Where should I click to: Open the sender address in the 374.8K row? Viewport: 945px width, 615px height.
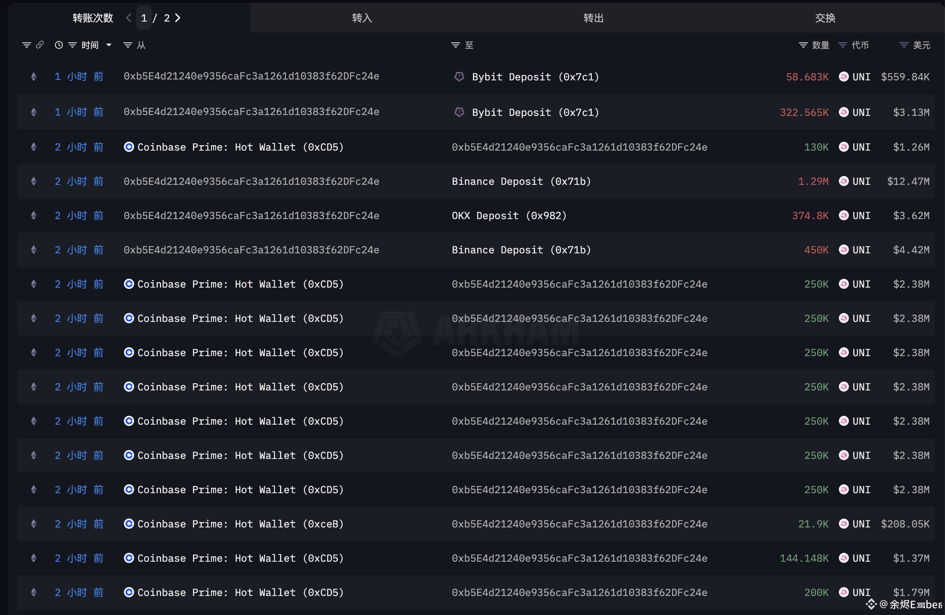[251, 216]
